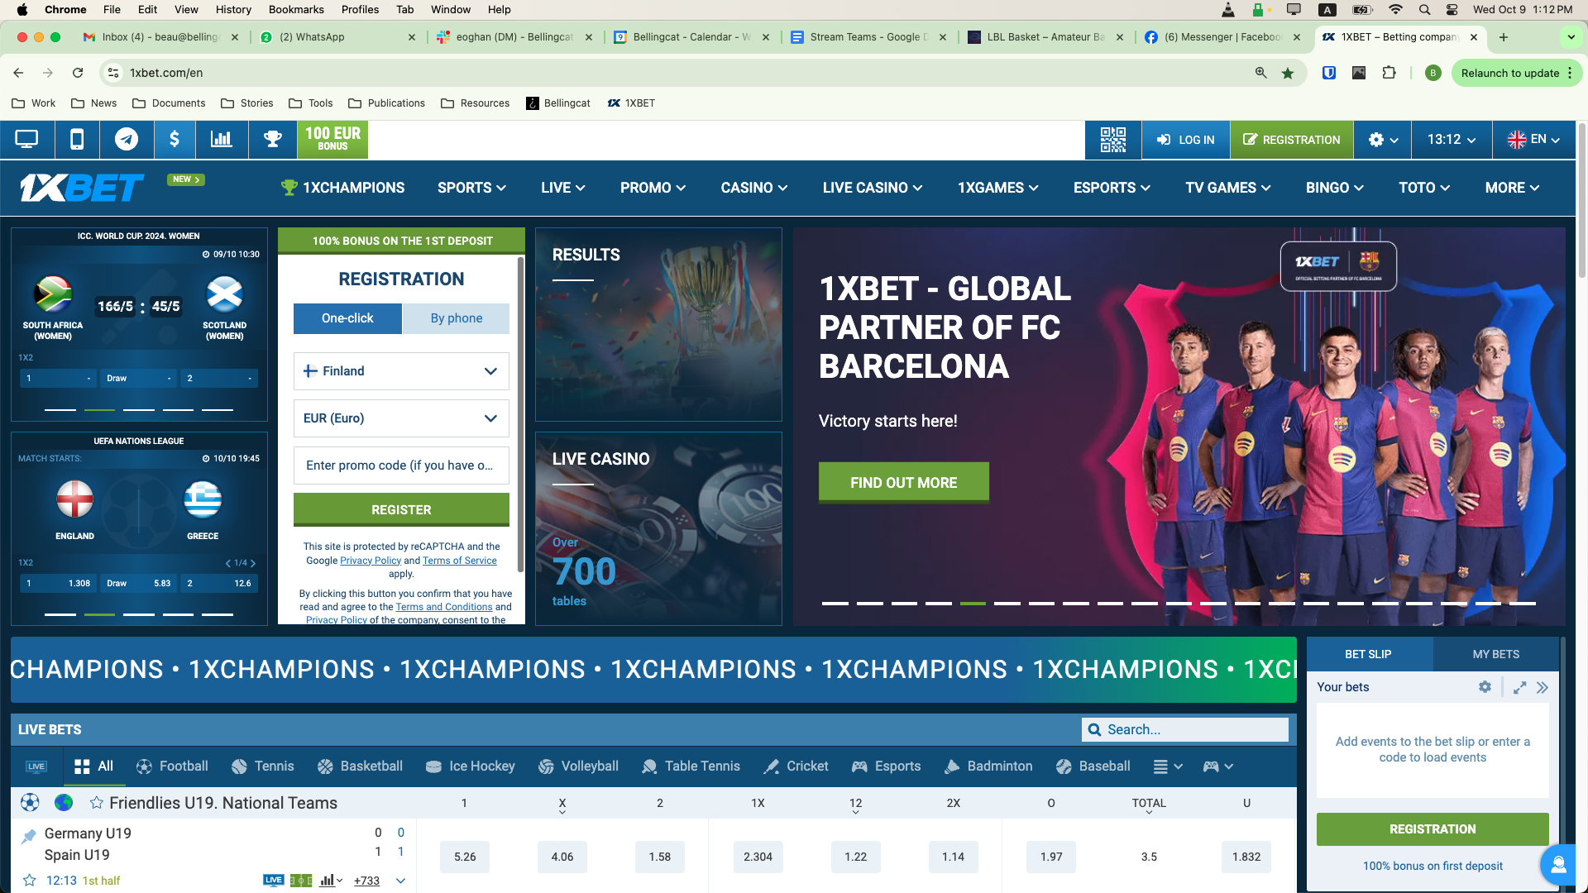Open the RESULTS tile
Image resolution: width=1588 pixels, height=893 pixels.
(658, 325)
